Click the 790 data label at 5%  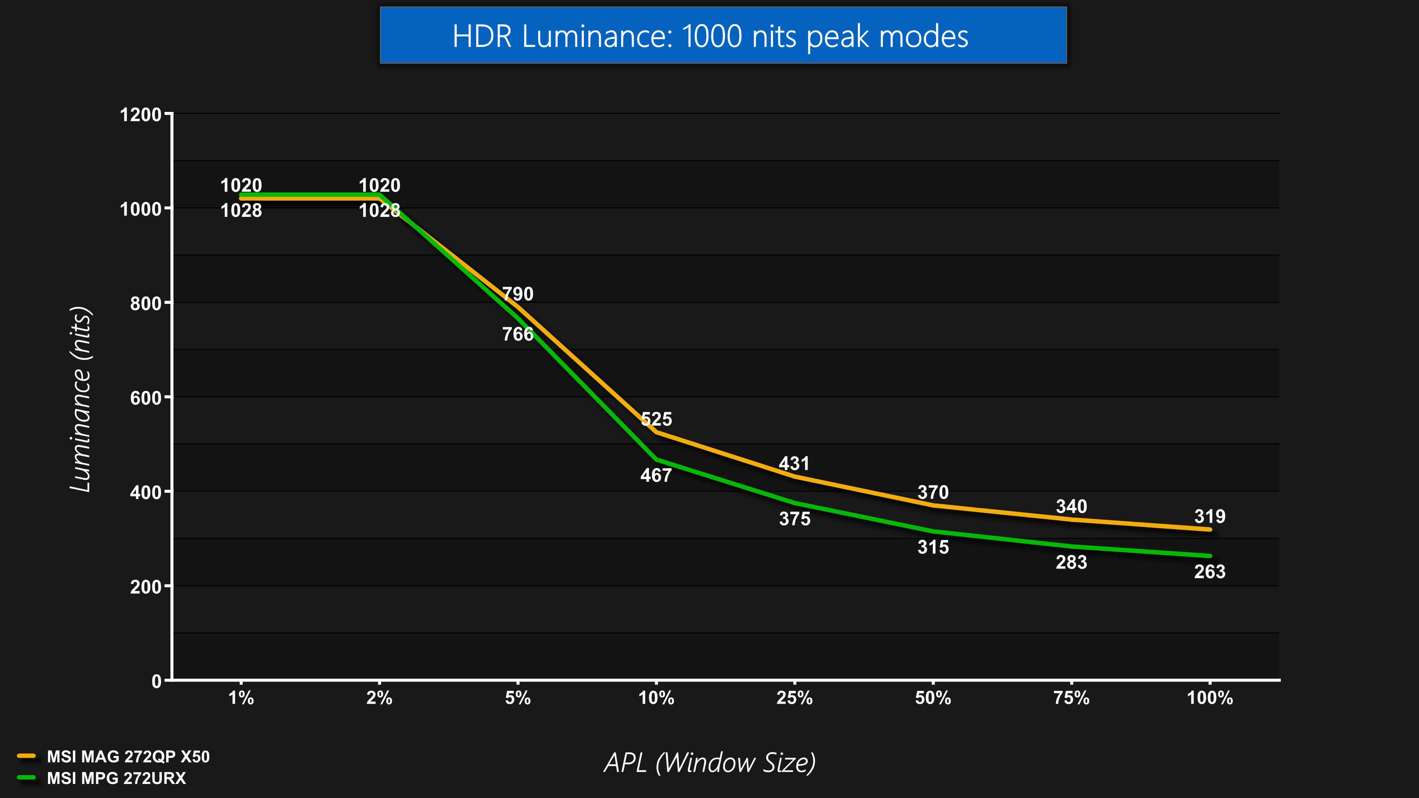[518, 294]
